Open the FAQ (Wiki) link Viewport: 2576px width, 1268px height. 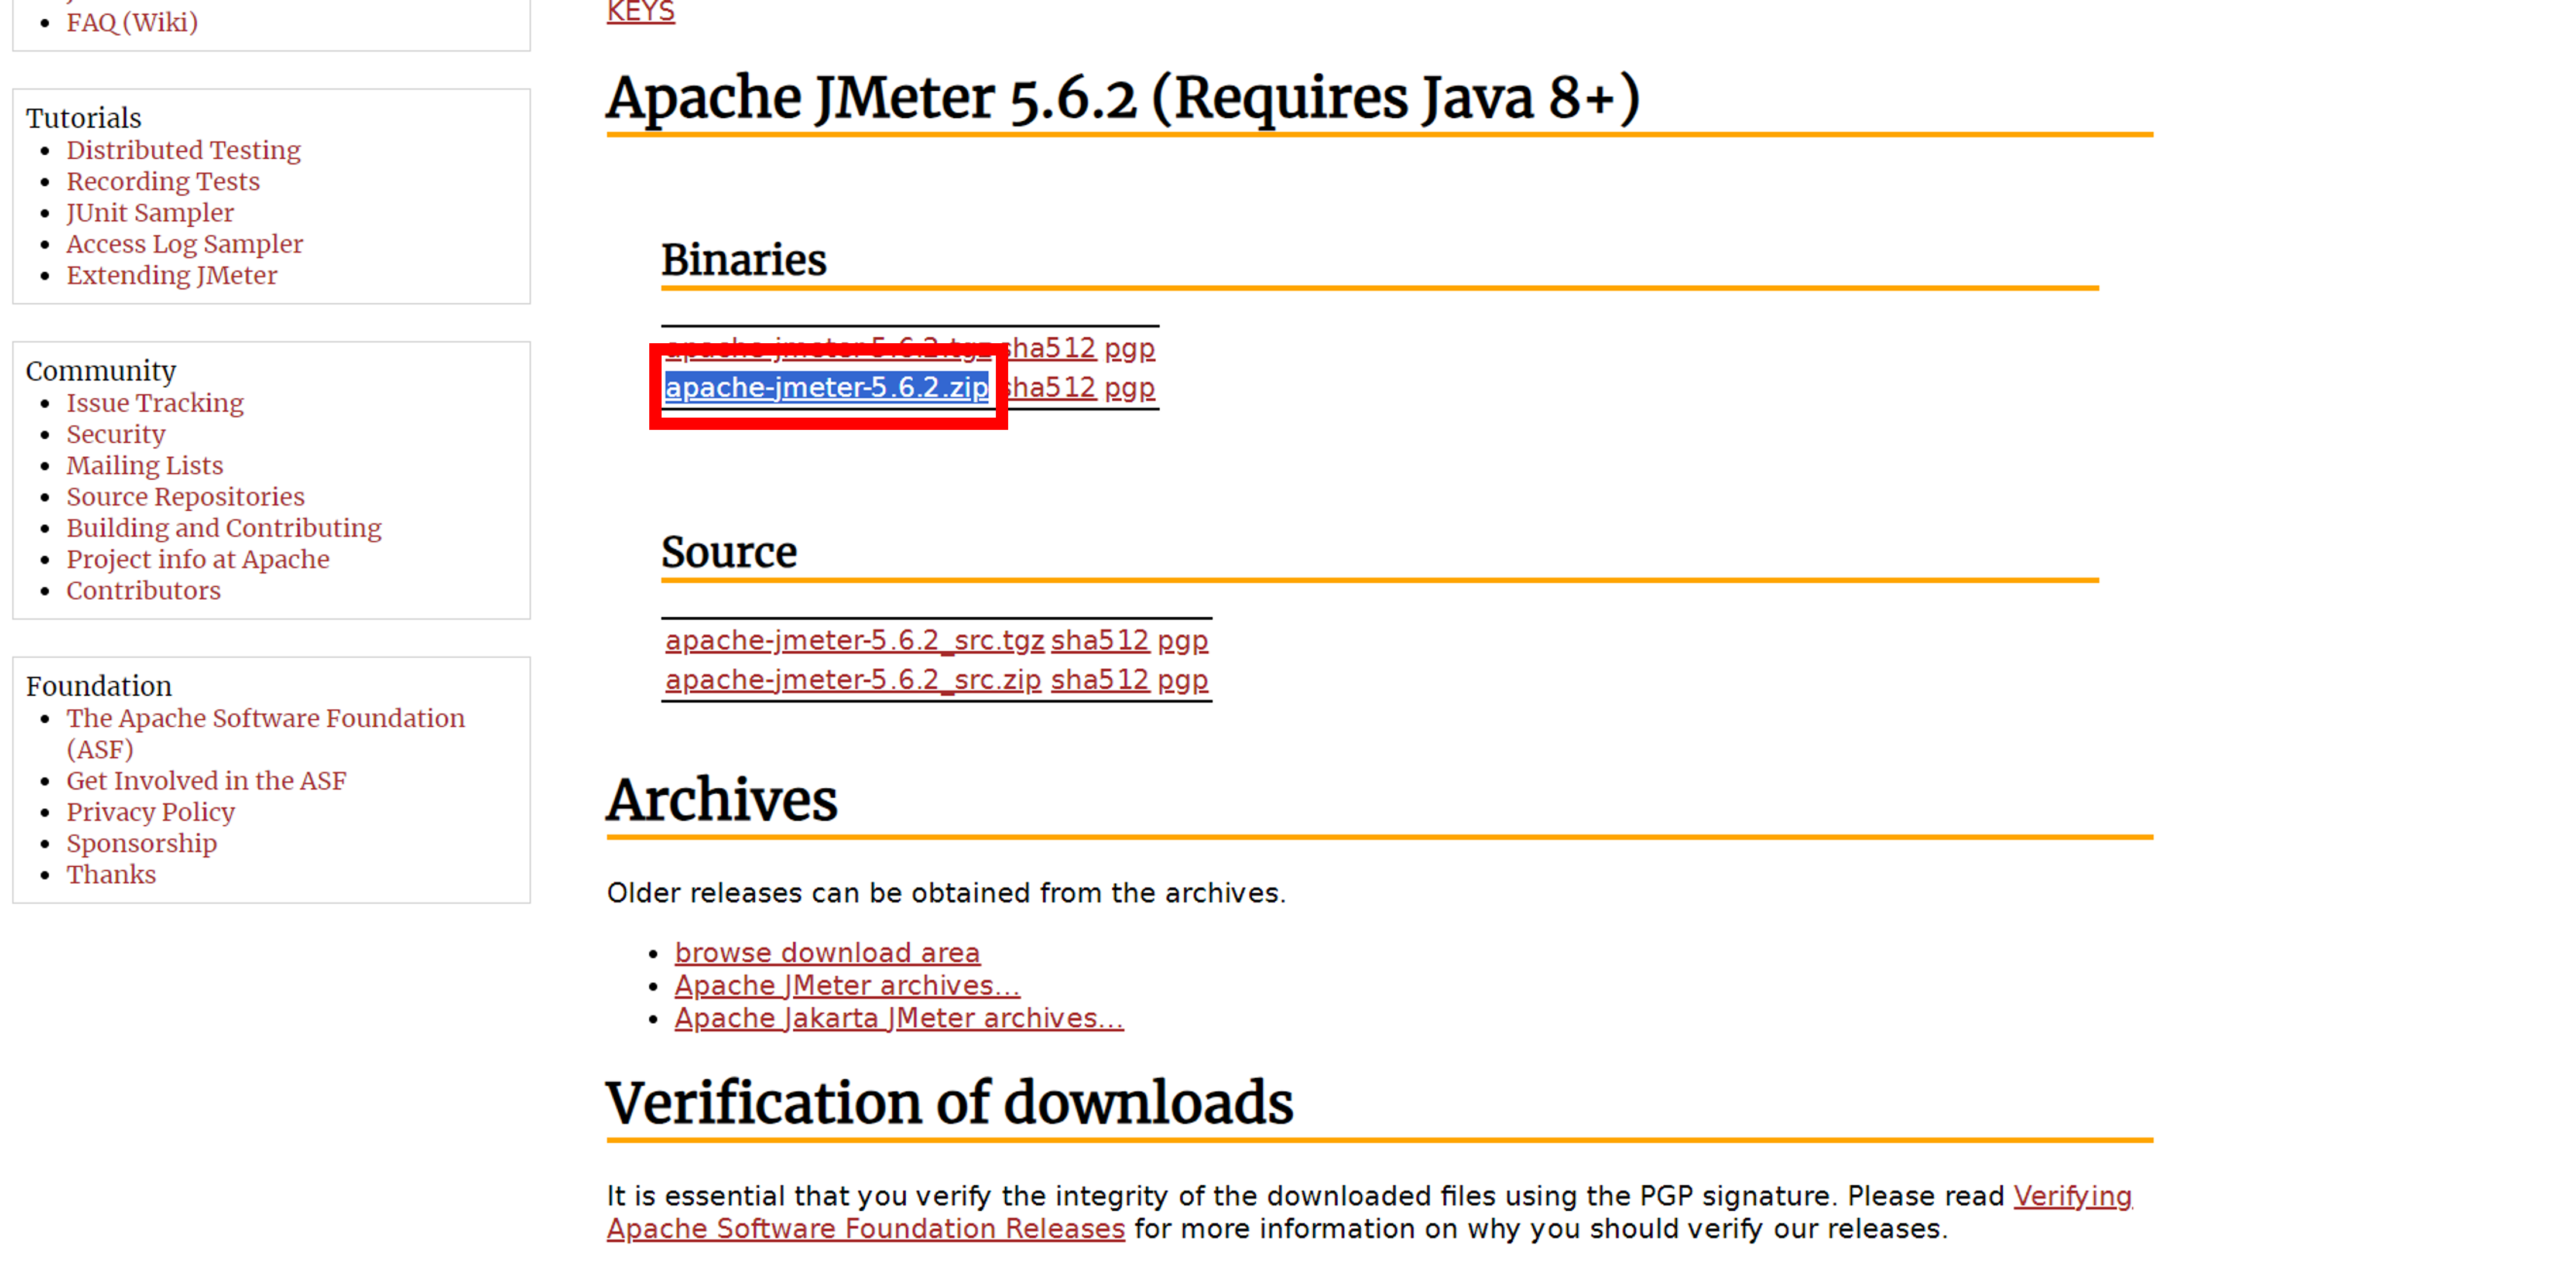[x=132, y=22]
